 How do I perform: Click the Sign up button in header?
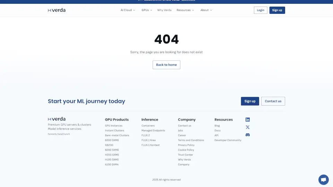[277, 10]
